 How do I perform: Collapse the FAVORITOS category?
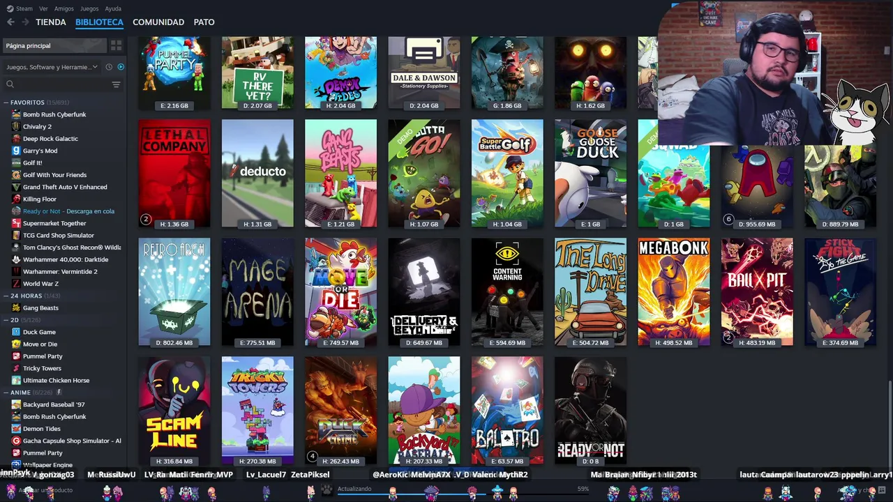(6, 102)
